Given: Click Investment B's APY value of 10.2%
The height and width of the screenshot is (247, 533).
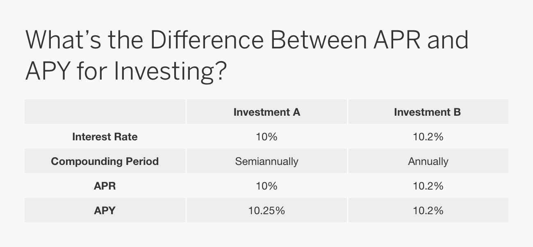Looking at the screenshot, I should tap(428, 210).
